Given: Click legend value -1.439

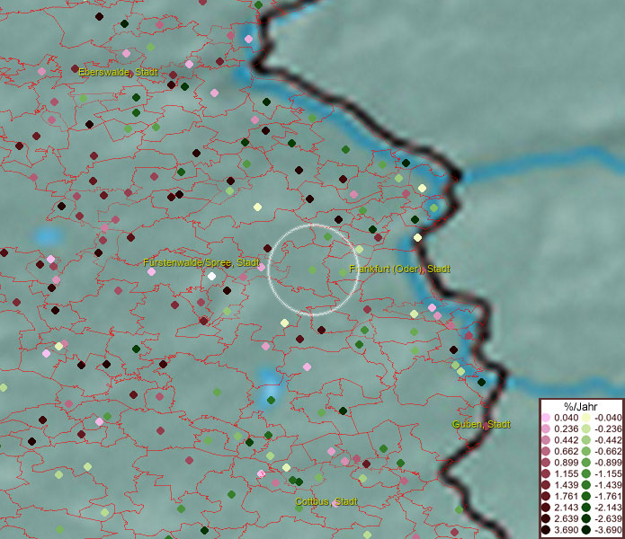Looking at the screenshot, I should pos(608,485).
